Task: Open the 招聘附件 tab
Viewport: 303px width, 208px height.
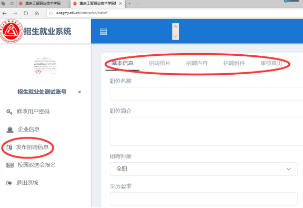Action: 234,63
